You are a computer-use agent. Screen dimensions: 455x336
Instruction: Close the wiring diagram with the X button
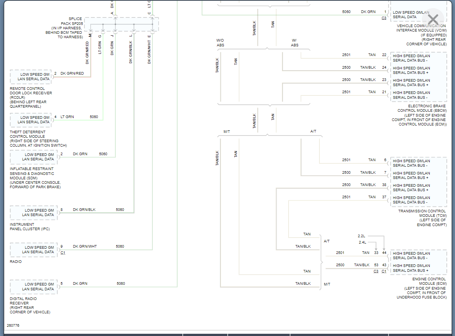pos(433,19)
